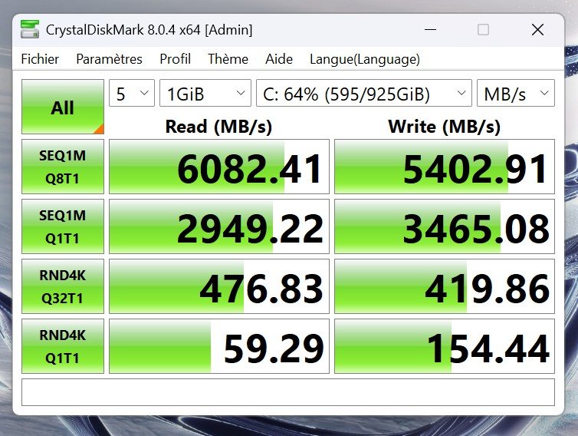Screen dimensions: 578x436
Task: Start the RND4K Q32T1 test
Action: (x=63, y=286)
